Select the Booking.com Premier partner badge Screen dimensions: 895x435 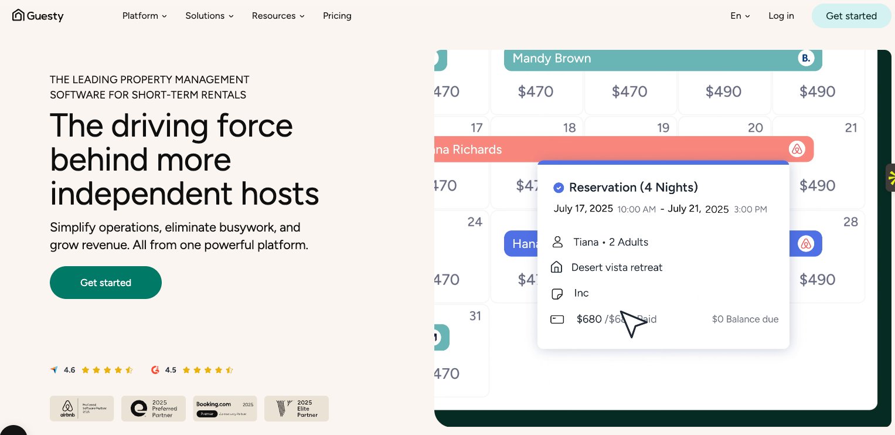[x=225, y=409]
